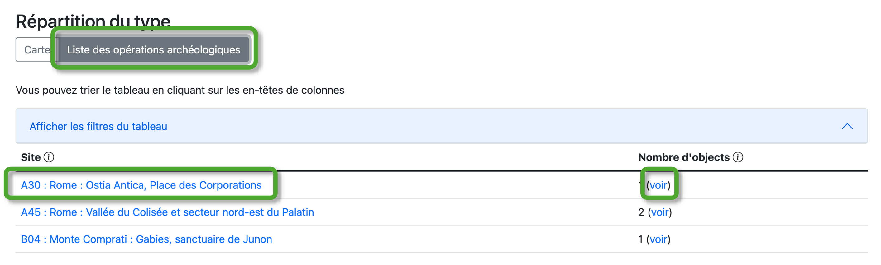Click the object count 1 in B04 row
Screen dimensions: 881x265
click(x=640, y=239)
